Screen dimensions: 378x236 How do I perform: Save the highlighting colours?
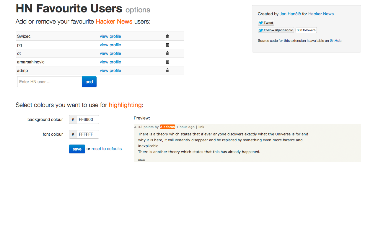pyautogui.click(x=77, y=149)
